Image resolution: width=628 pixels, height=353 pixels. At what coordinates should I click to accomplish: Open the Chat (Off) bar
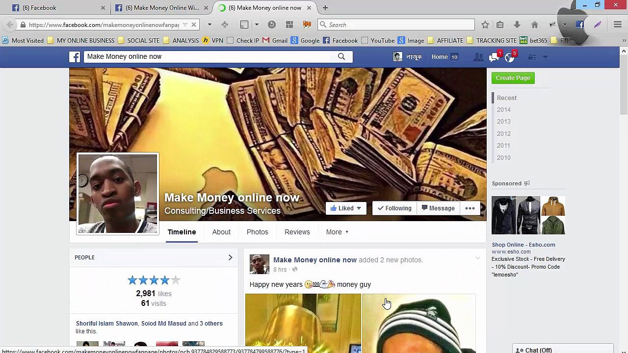pyautogui.click(x=563, y=350)
